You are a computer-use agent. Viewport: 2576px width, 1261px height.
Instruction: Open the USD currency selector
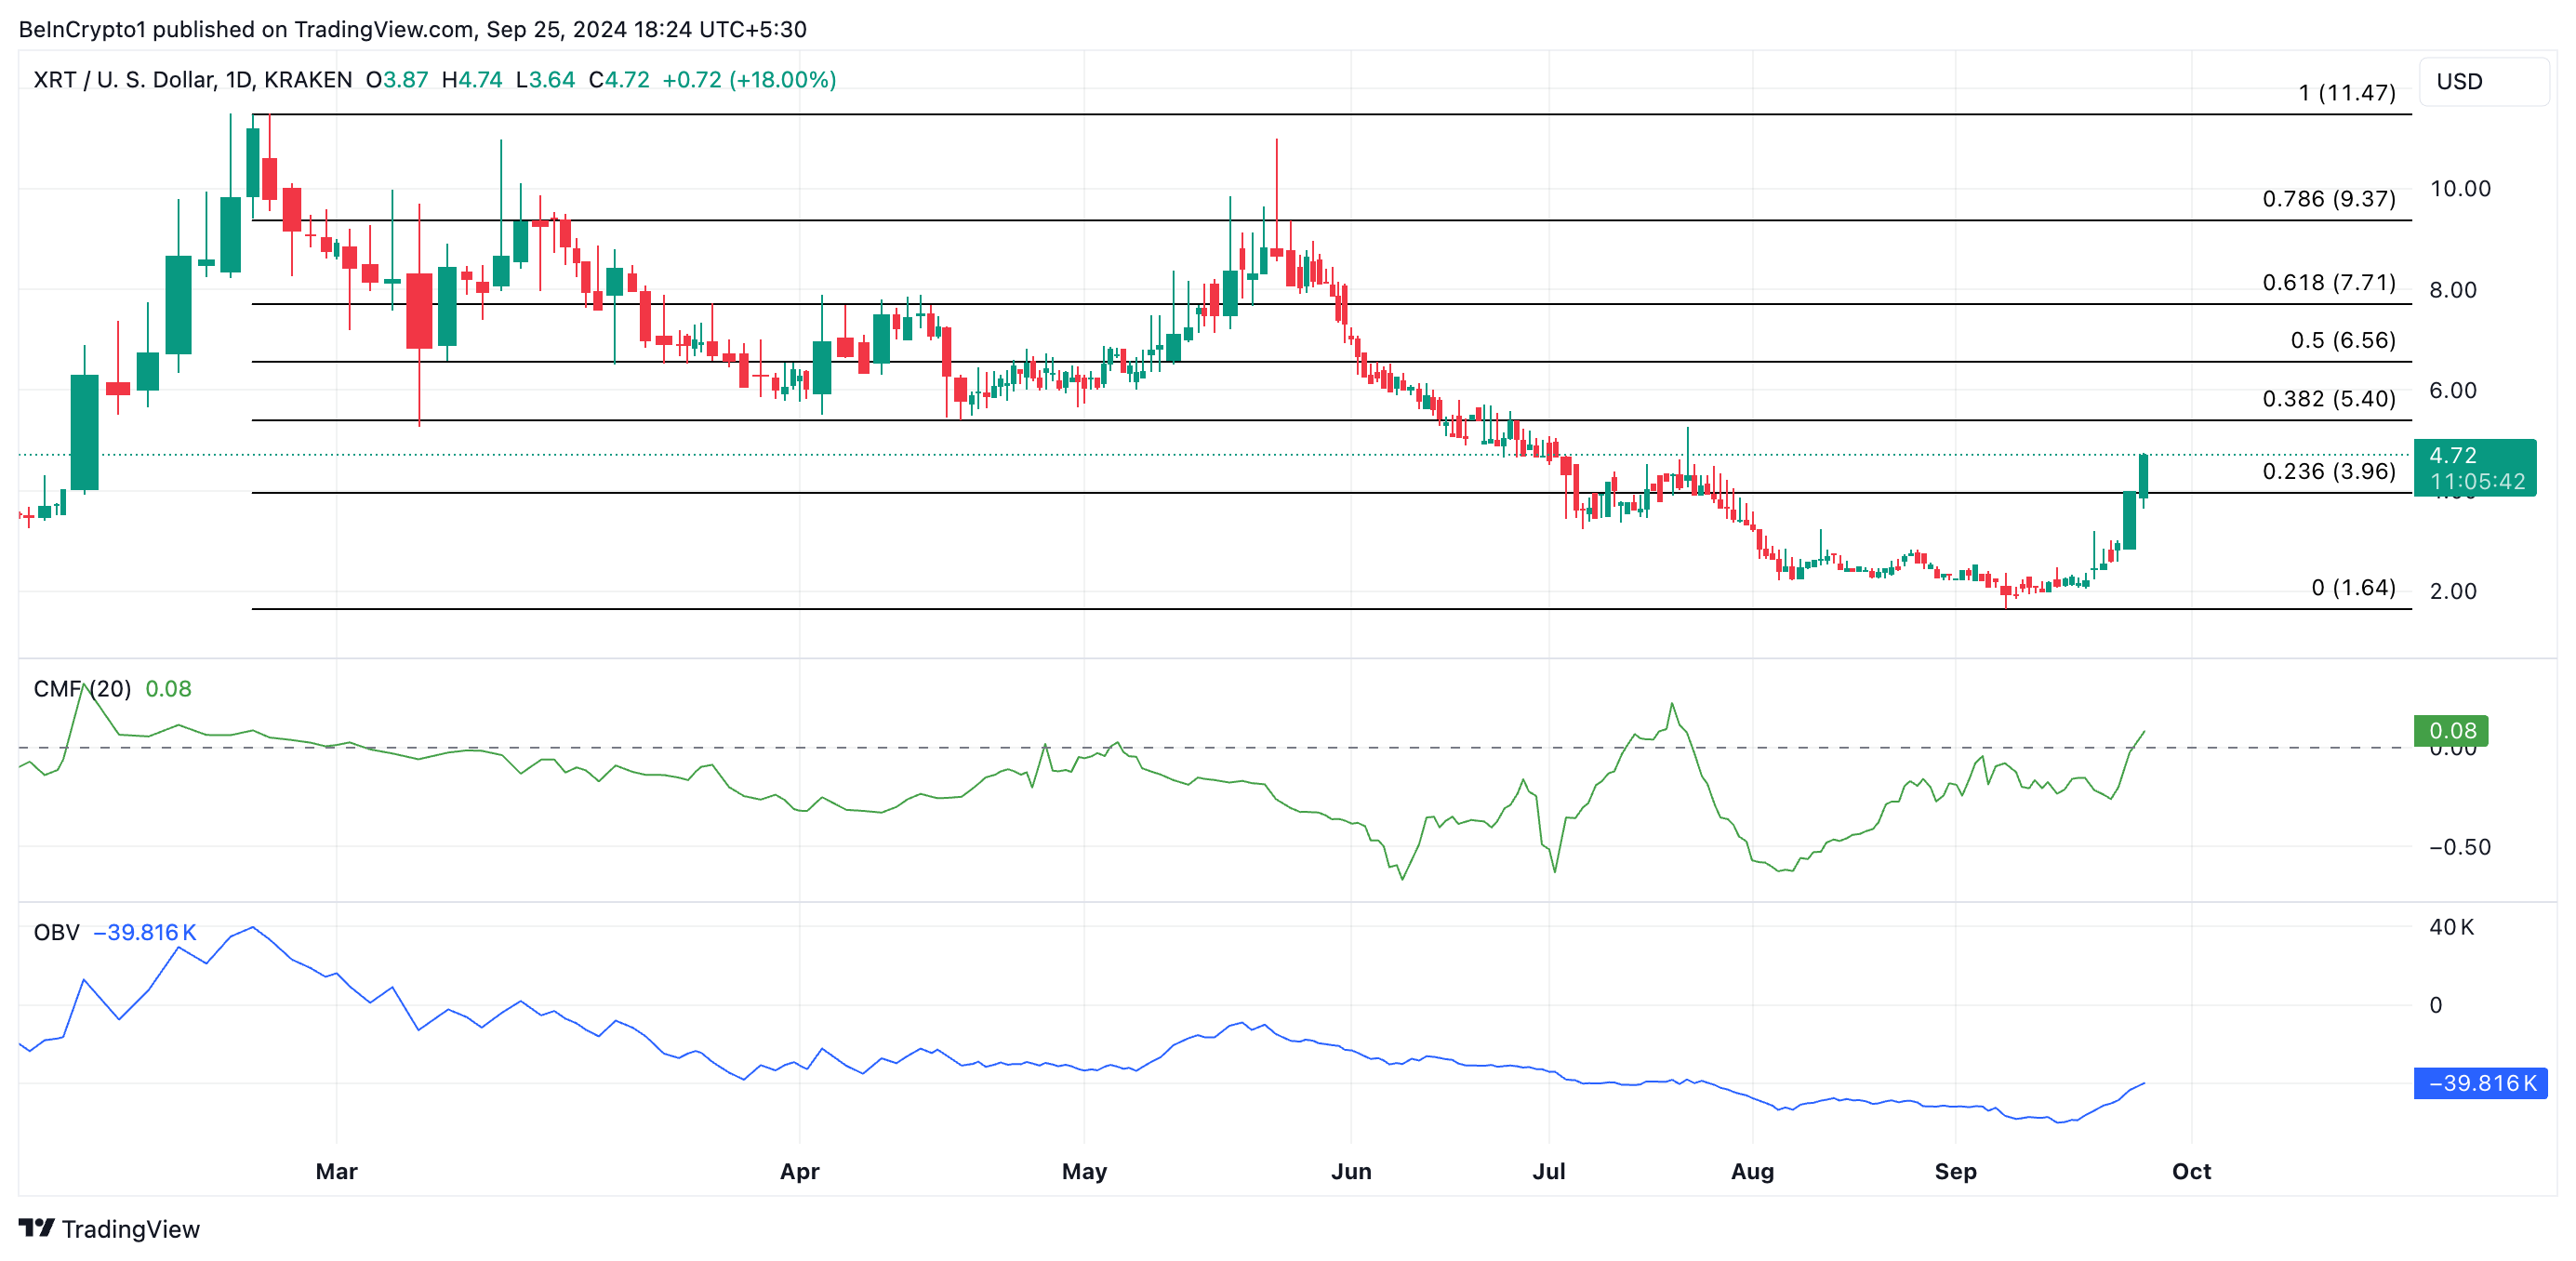coord(2460,82)
